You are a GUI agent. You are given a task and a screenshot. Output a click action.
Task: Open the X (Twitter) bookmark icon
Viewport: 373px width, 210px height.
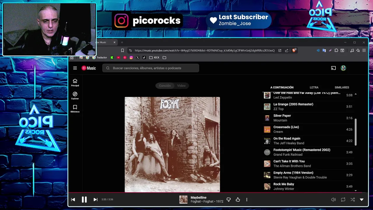[x=138, y=57]
